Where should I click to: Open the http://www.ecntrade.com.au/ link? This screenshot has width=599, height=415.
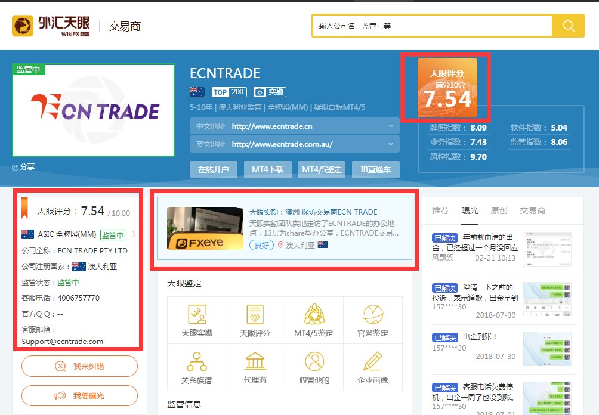[x=282, y=144]
